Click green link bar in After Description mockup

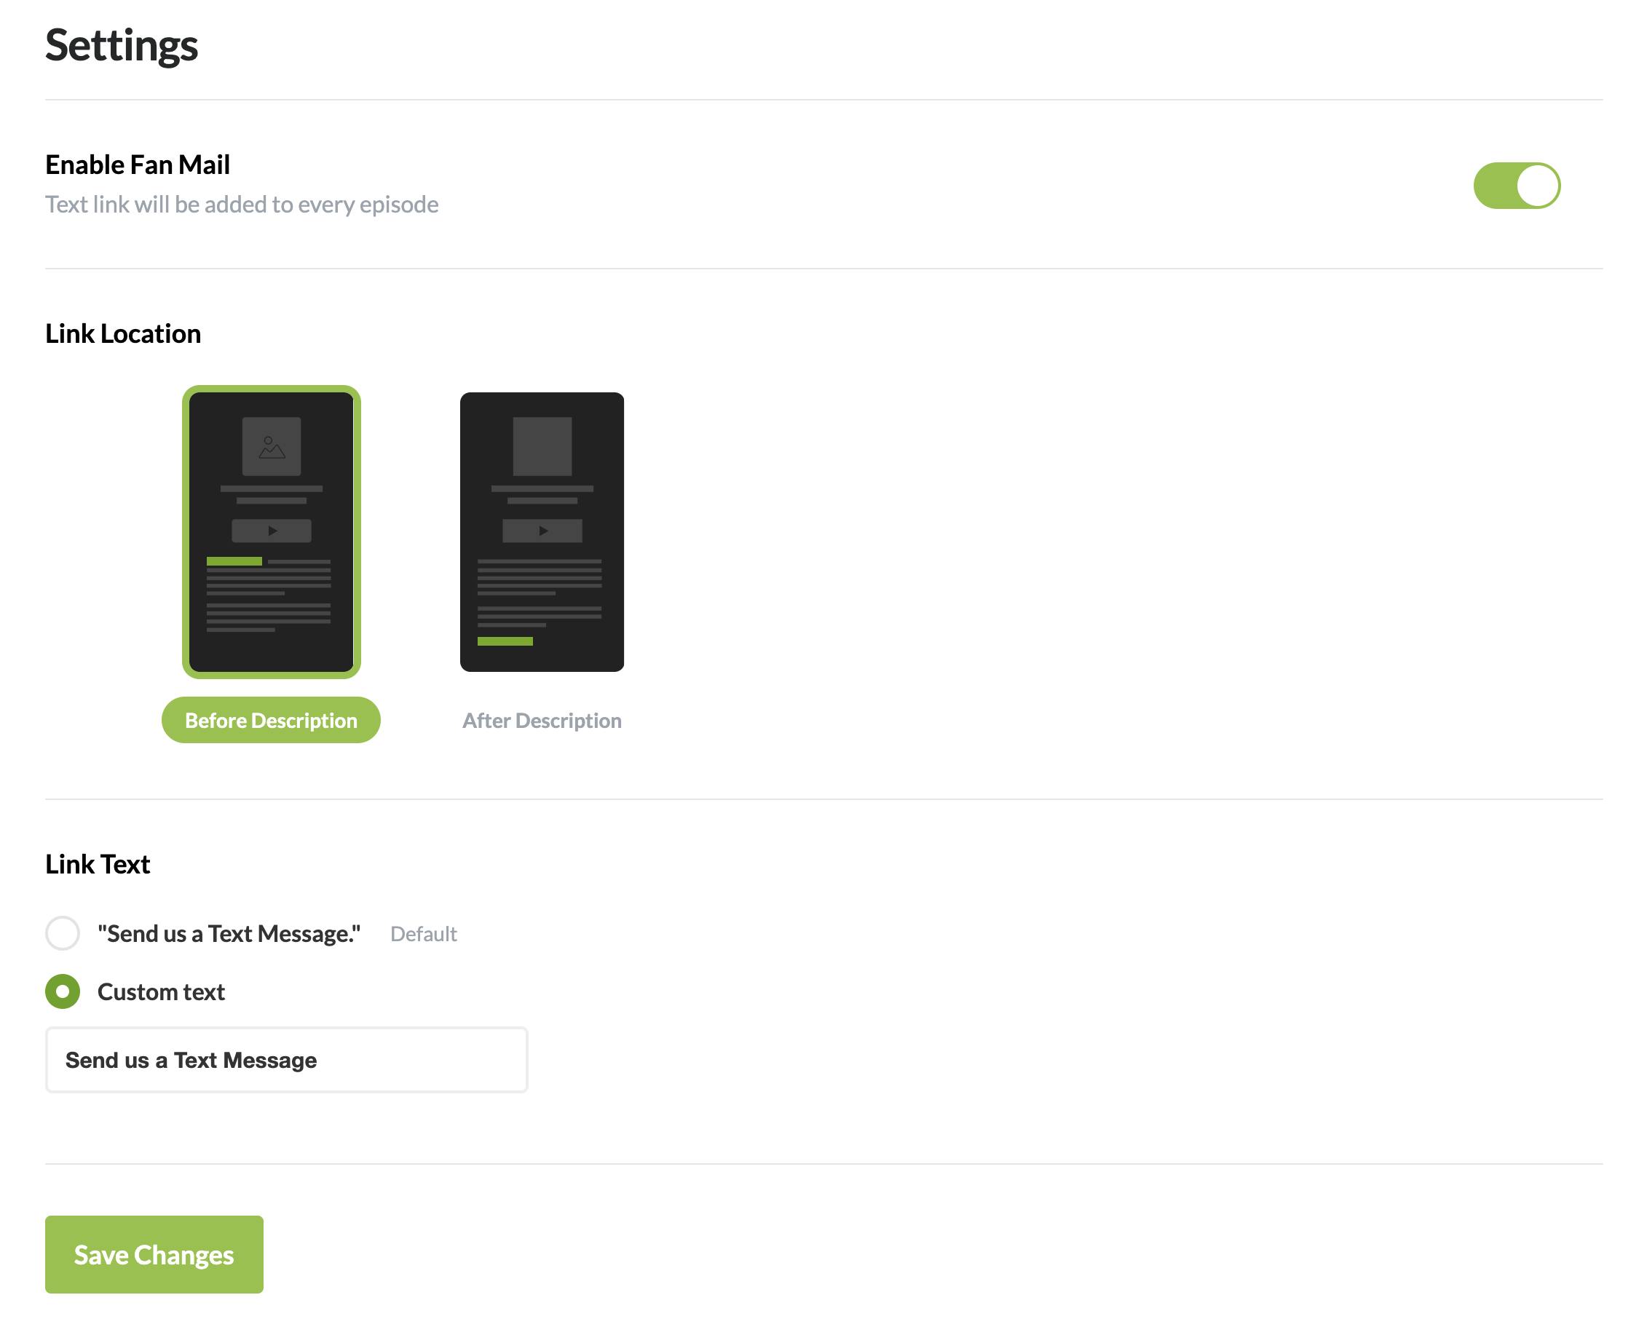[505, 641]
